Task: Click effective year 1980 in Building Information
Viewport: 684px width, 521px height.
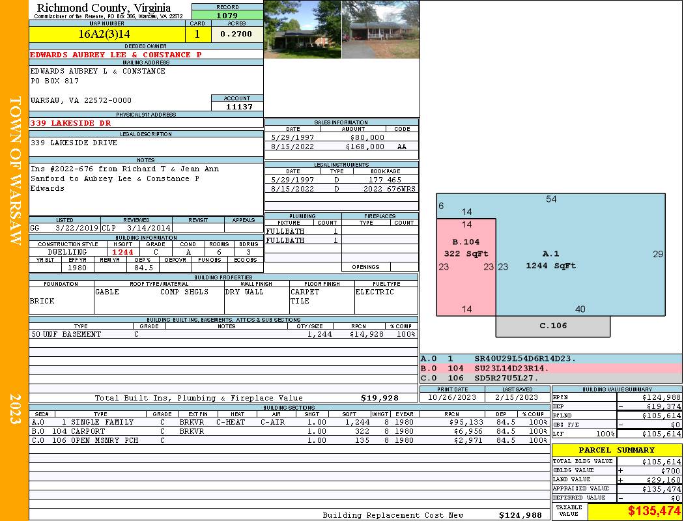Action: tap(77, 268)
